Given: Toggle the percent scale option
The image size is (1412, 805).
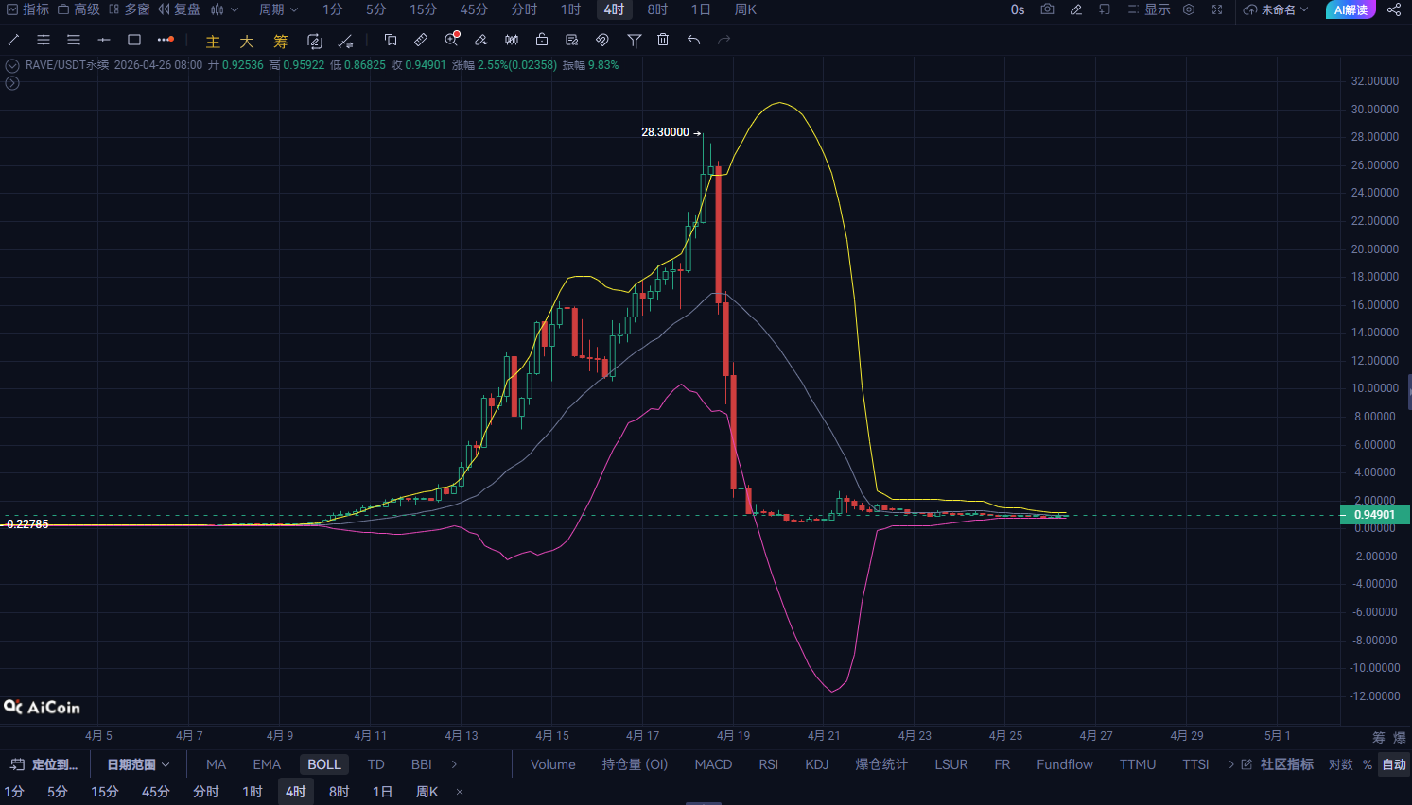Looking at the screenshot, I should (x=1368, y=764).
